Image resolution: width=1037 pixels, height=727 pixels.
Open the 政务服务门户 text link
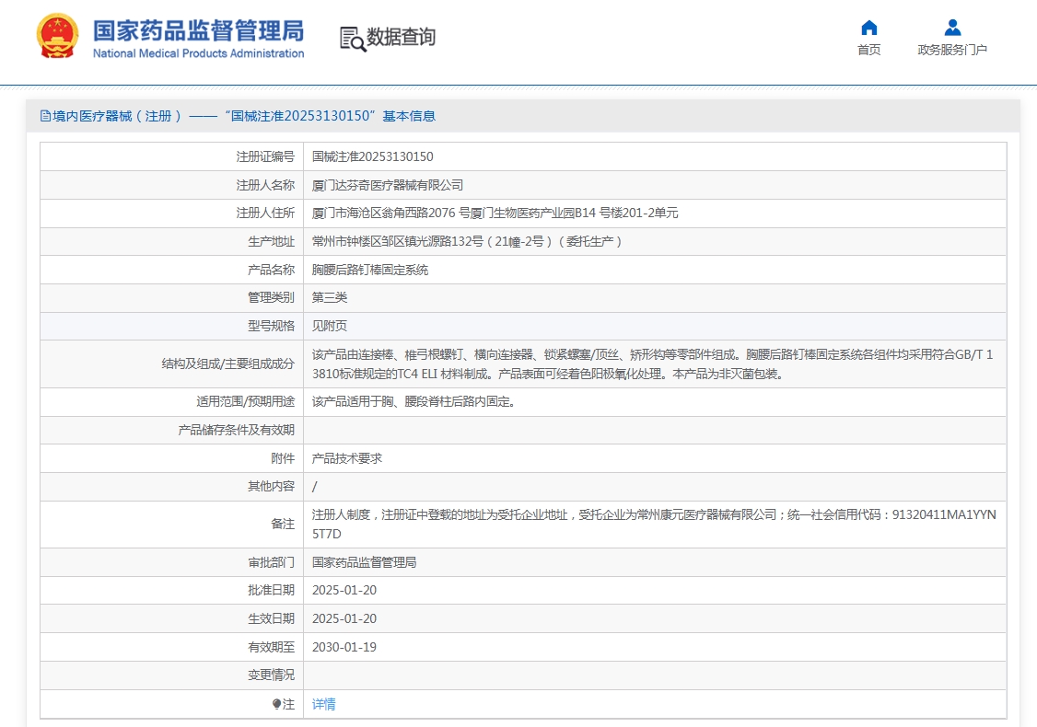(x=952, y=51)
